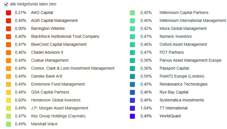Click the red AKO Capital color swatch
The image size is (227, 129).
click(x=9, y=13)
